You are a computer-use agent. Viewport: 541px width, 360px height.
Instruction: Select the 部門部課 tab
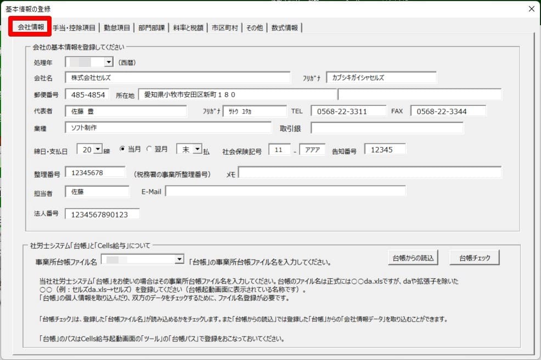point(151,28)
